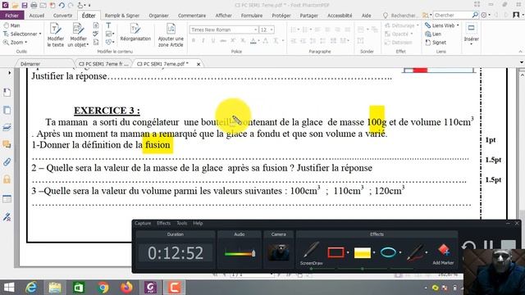Viewport: 525px width, 295px height.
Task: Open the Accessibilité ribbon tab
Action: (x=340, y=16)
